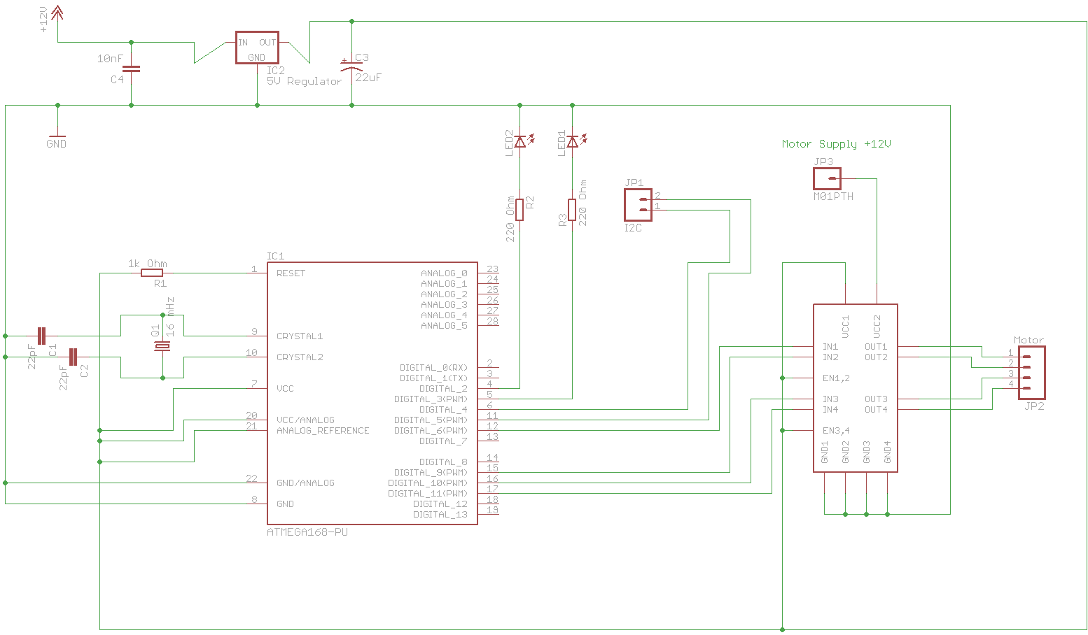Click the 'DIGITAL_11(PWM)' pin label

428,494
